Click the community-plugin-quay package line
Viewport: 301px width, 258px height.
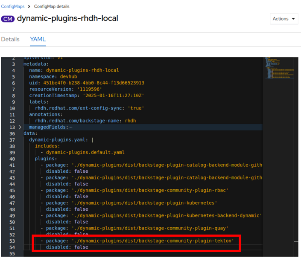tap(134, 228)
